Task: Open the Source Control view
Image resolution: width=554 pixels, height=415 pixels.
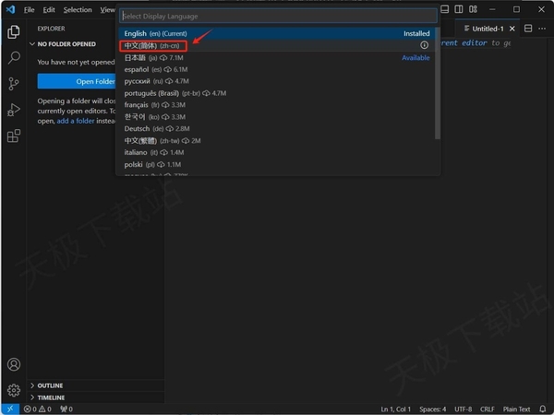Action: (x=14, y=84)
